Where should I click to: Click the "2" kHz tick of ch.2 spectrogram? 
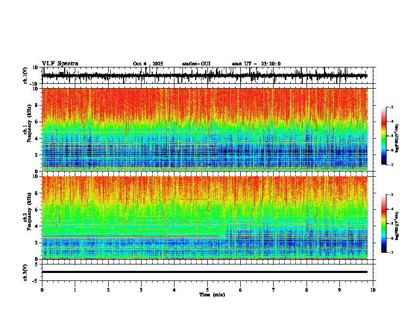[37, 243]
